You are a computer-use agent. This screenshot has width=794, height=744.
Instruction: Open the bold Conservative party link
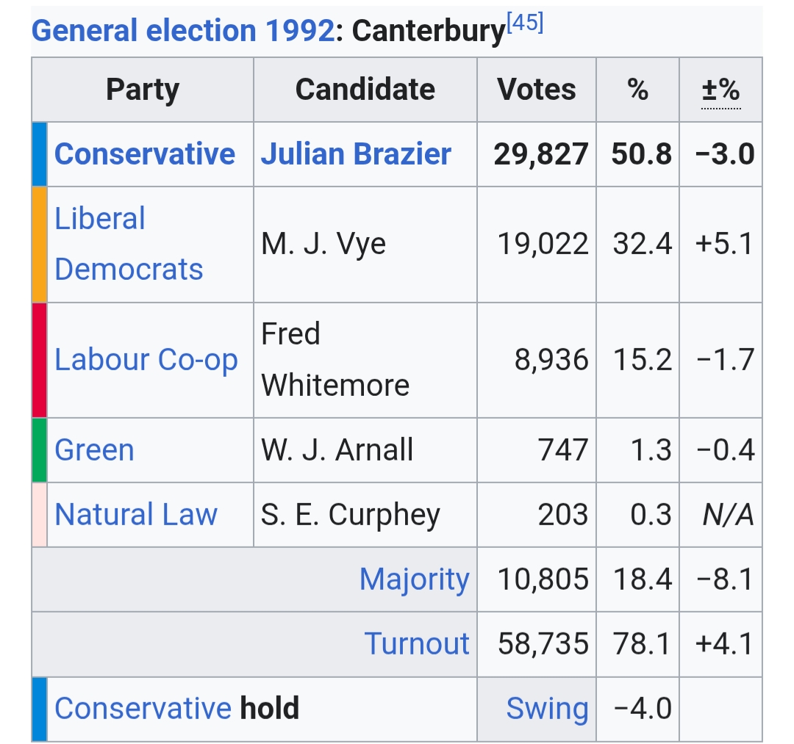pos(145,154)
